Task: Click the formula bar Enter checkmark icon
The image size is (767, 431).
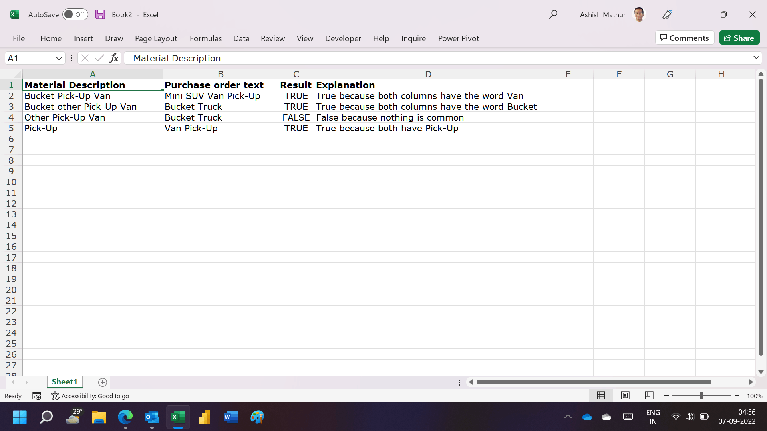Action: tap(99, 58)
